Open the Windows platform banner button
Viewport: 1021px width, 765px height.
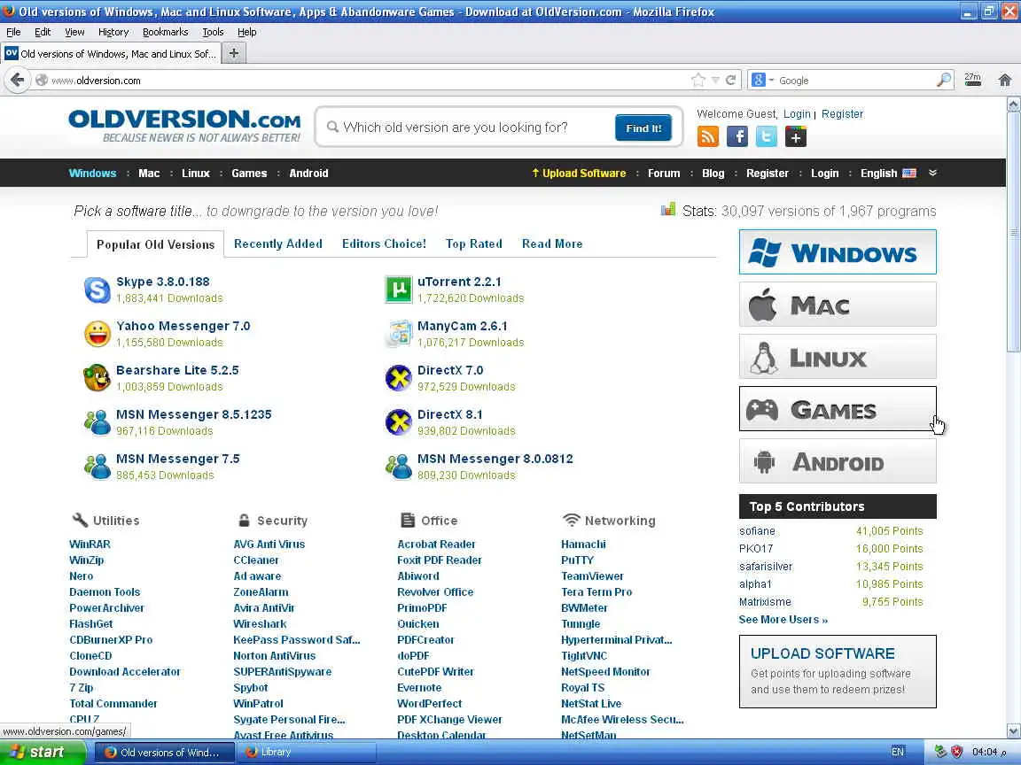[838, 251]
